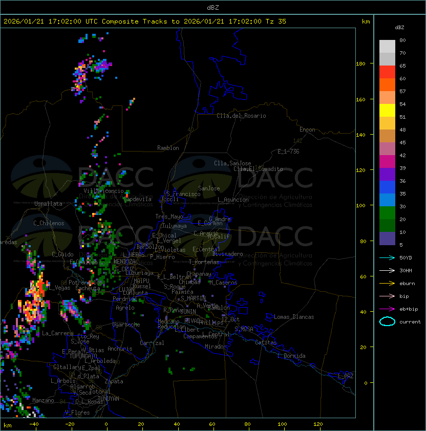Click the 'TUPUNGATO' label
This screenshot has height=431, width=426.
(83, 356)
